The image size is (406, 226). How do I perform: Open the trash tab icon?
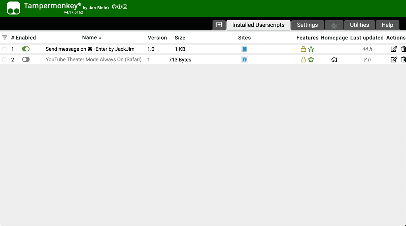(x=334, y=25)
